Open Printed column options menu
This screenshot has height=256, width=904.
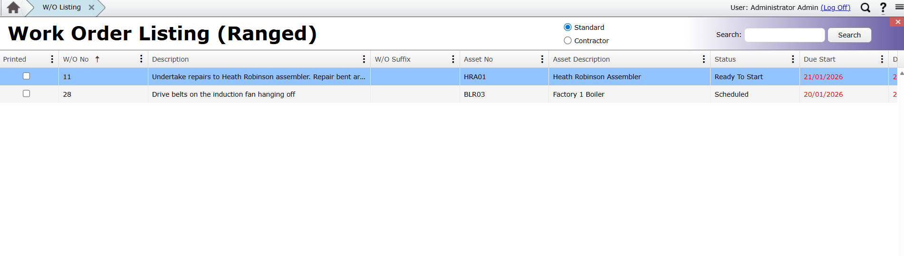point(52,59)
